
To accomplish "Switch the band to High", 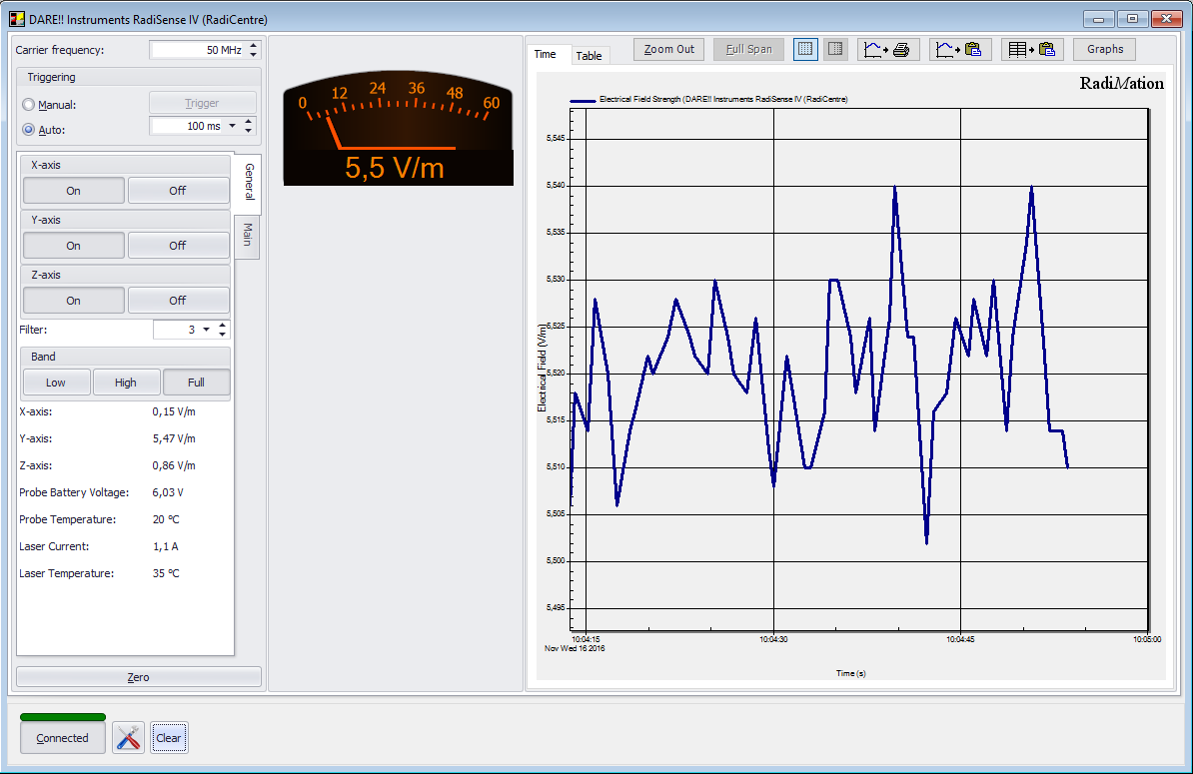I will tap(126, 382).
